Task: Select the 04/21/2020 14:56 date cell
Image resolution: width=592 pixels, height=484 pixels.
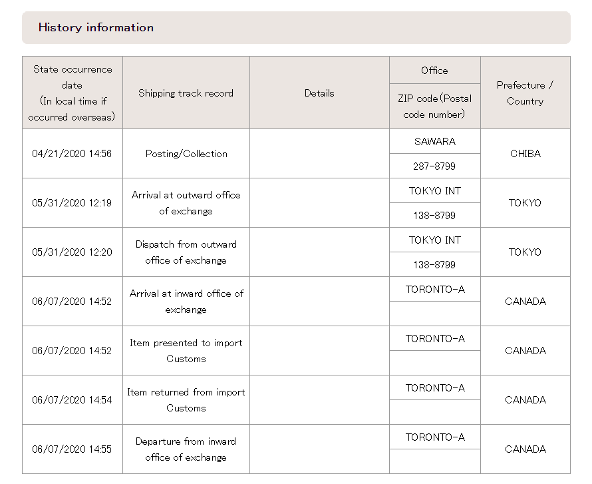Action: point(72,154)
